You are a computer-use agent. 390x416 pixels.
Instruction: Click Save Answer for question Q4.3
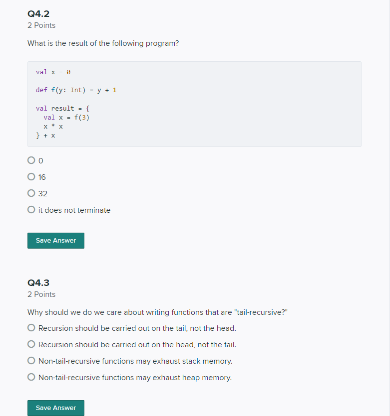tap(55, 408)
